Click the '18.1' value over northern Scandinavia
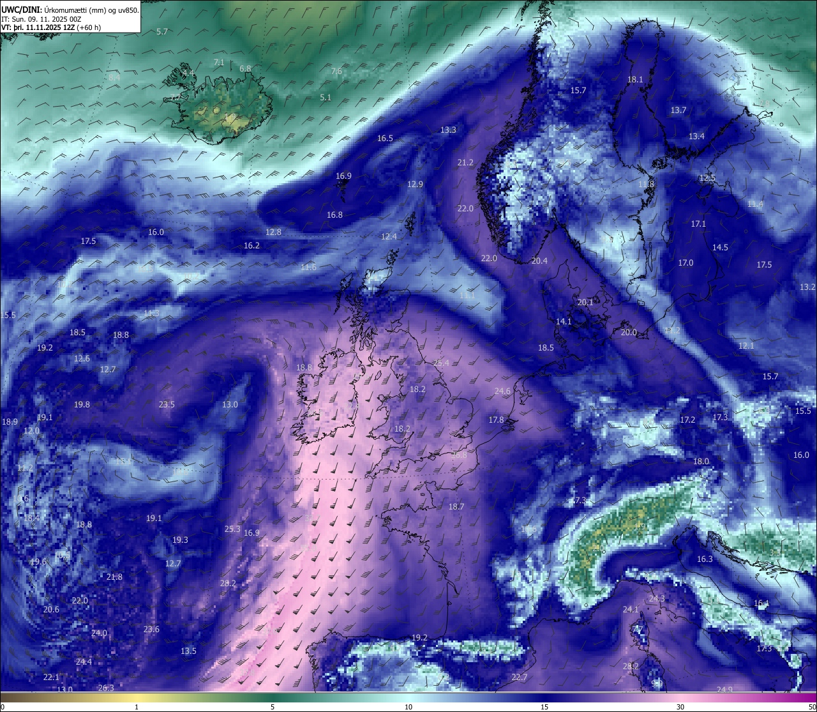This screenshot has width=817, height=712. click(635, 80)
